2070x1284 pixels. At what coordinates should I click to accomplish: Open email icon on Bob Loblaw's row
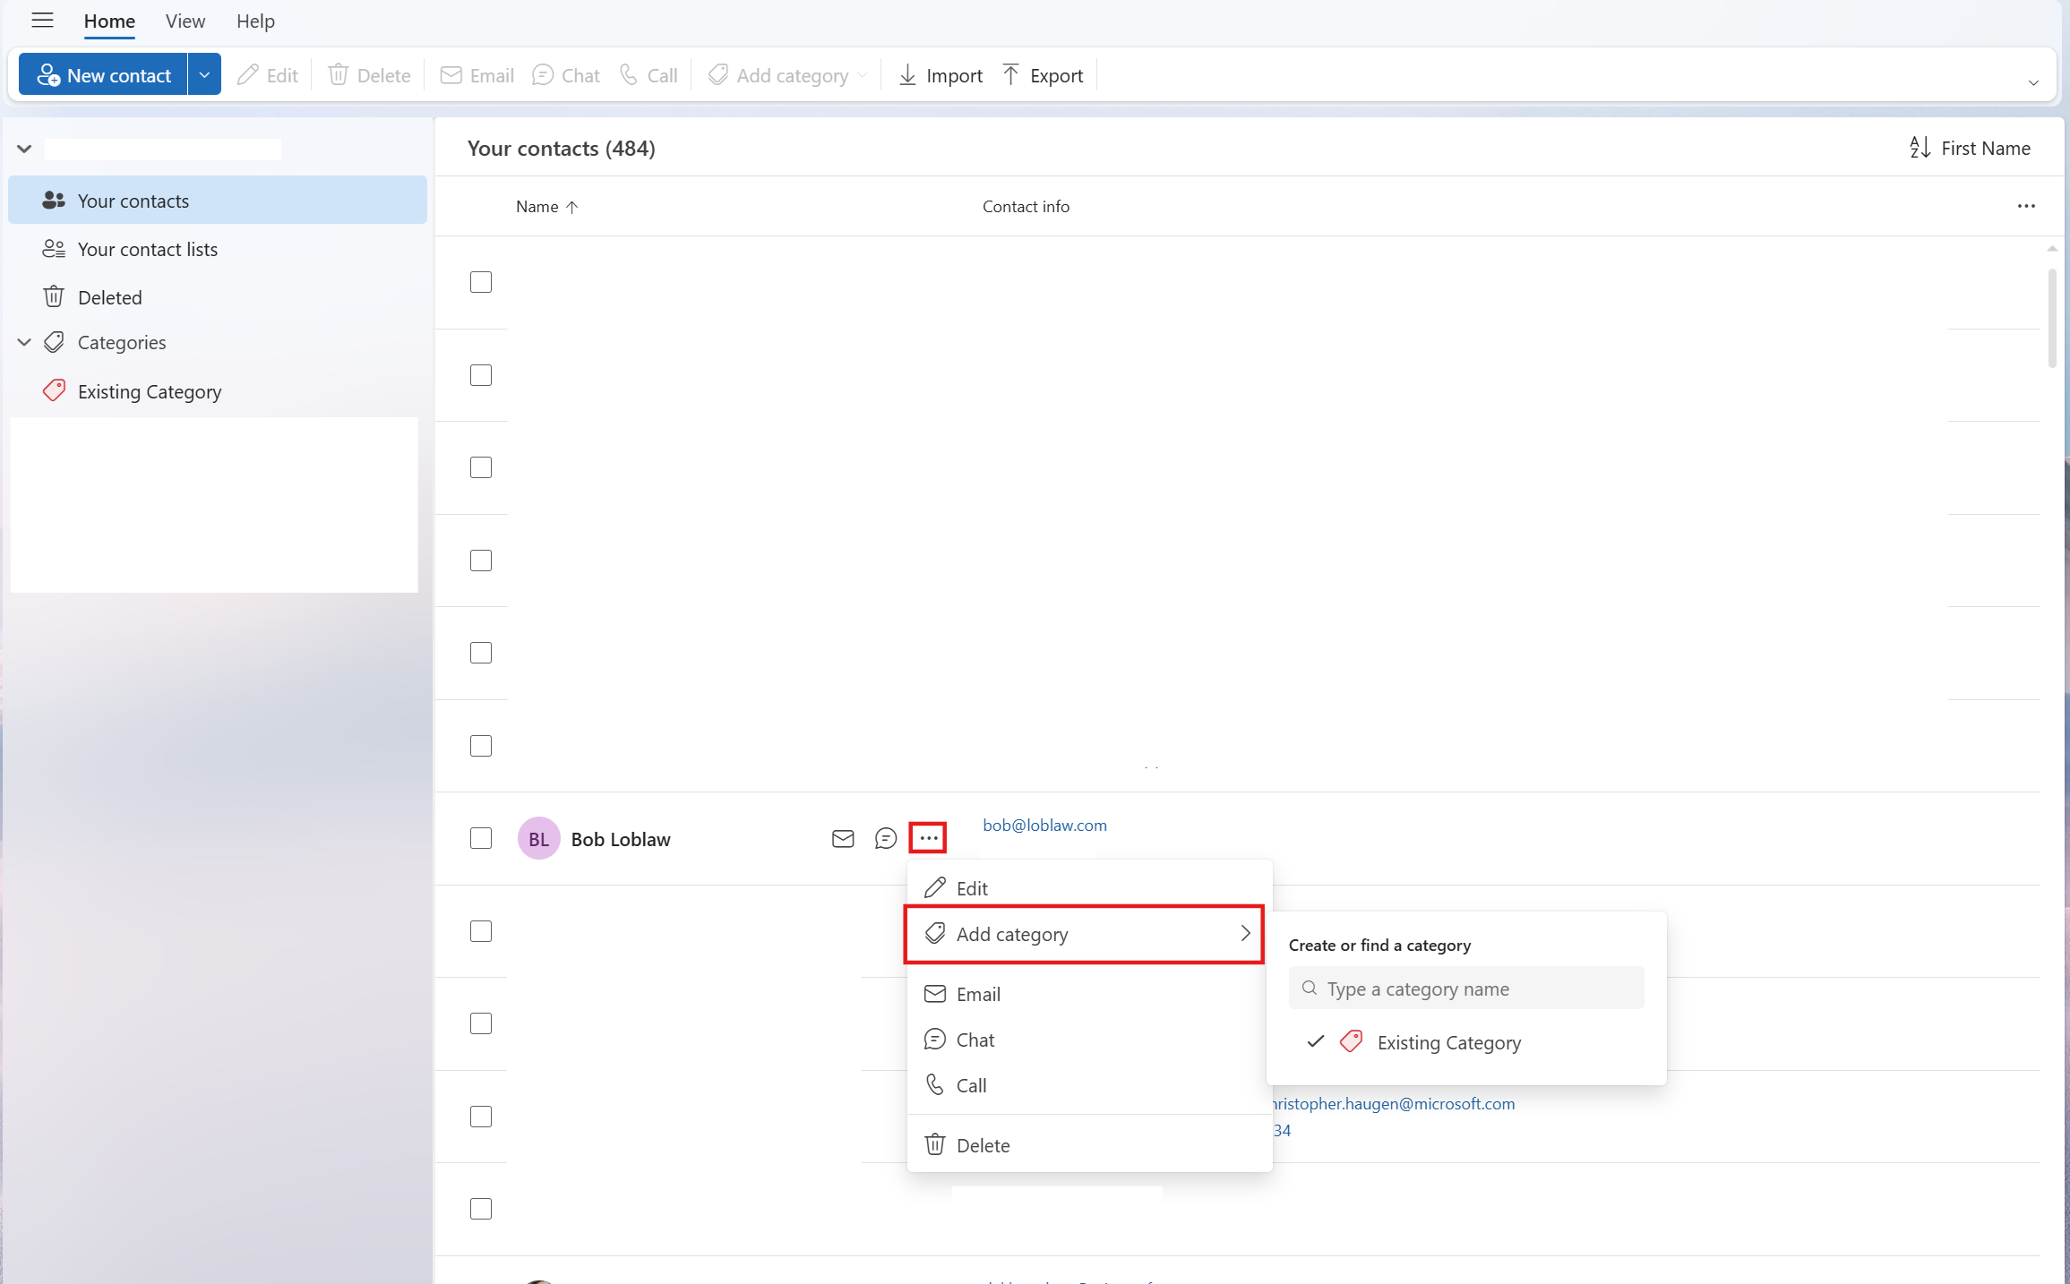pos(842,838)
